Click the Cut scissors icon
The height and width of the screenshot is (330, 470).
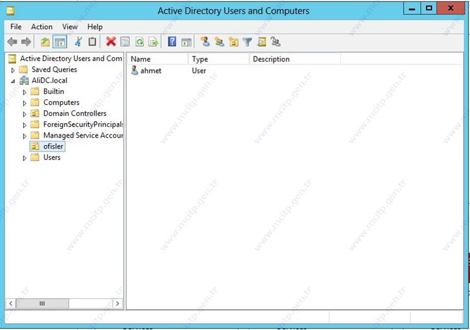click(78, 42)
